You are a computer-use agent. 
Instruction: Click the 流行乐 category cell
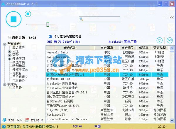click(x=128, y=88)
